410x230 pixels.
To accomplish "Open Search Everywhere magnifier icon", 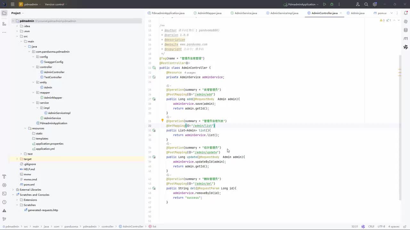I will tap(366, 4).
